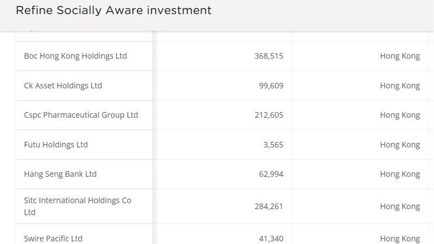This screenshot has width=434, height=244.
Task: Select the 3,565 value cell
Action: (273, 145)
